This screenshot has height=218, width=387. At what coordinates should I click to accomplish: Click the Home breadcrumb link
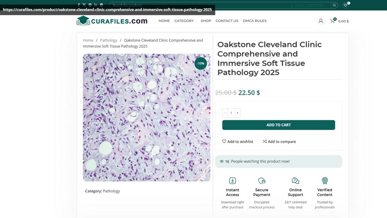tap(88, 40)
